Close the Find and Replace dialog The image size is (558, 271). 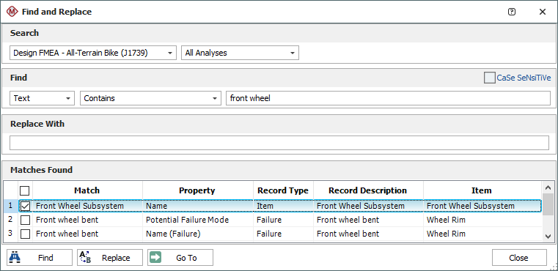click(543, 12)
